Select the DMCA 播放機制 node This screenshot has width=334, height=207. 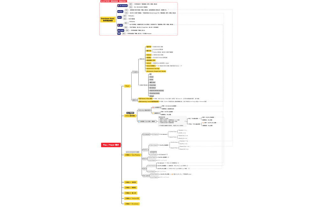tap(130, 116)
